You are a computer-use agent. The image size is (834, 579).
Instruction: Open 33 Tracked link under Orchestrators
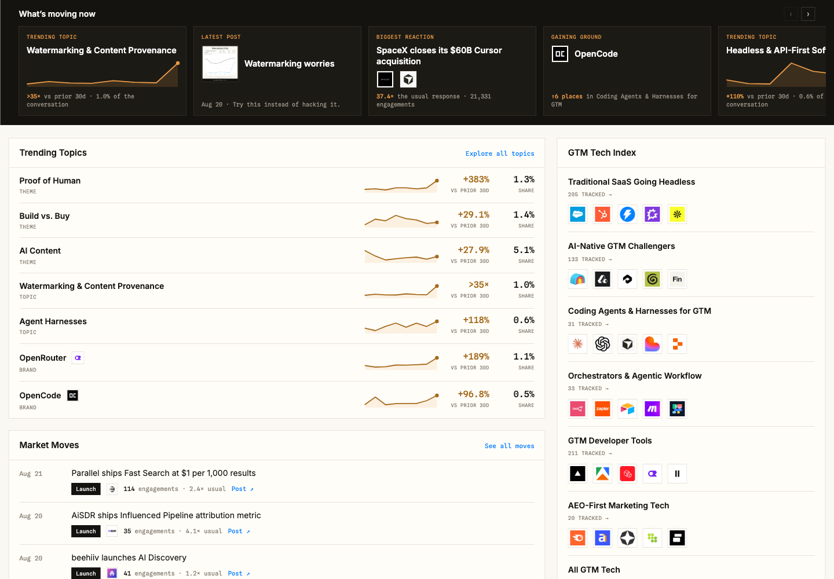click(588, 389)
